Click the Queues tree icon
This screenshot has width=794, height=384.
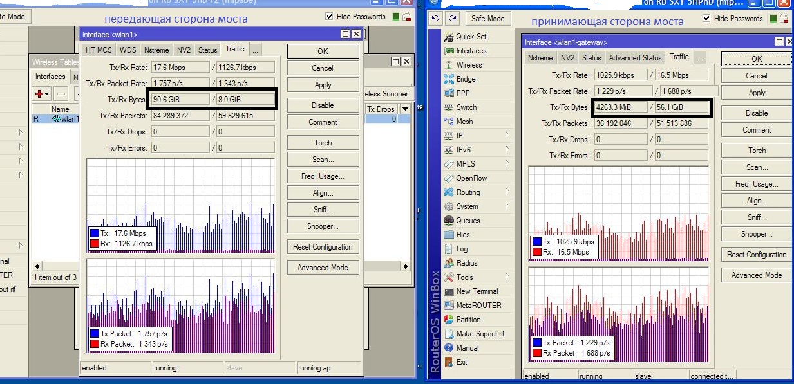pyautogui.click(x=449, y=221)
